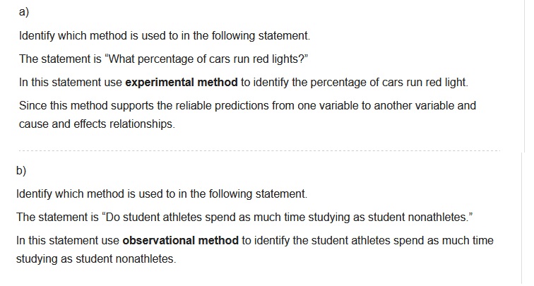The image size is (534, 286).
Task: Click "In this statement use" in section b)
Action: tap(68, 241)
